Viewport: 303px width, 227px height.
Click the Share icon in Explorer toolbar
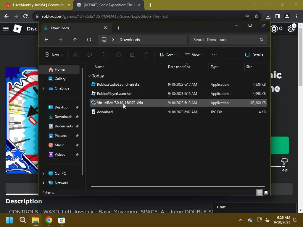coord(132,55)
